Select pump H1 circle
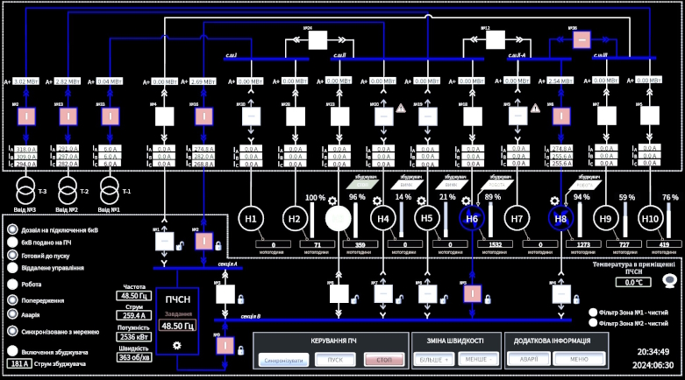This screenshot has width=685, height=380. [x=251, y=218]
